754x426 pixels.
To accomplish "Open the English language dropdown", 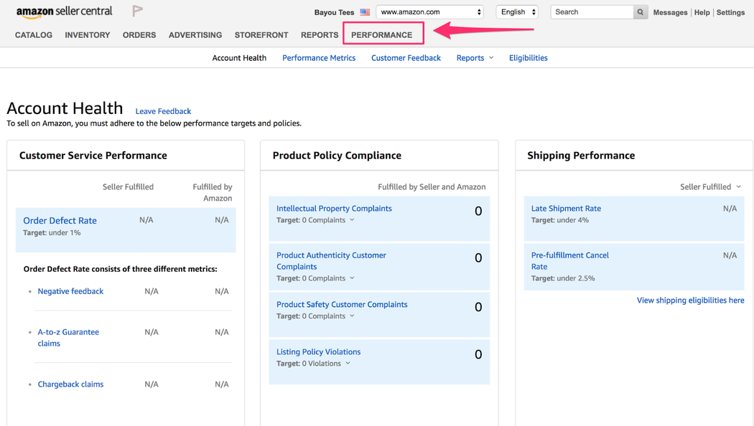I will 517,11.
